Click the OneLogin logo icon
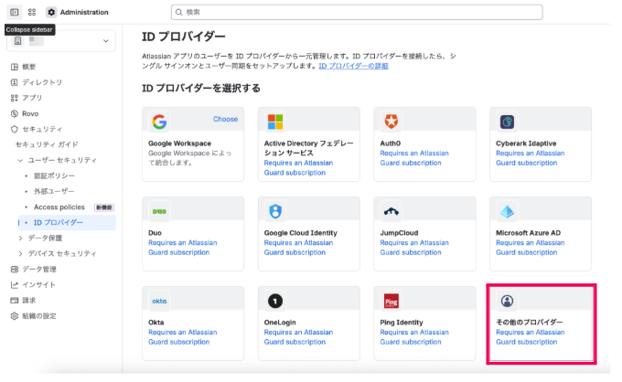The image size is (622, 382). 275,302
